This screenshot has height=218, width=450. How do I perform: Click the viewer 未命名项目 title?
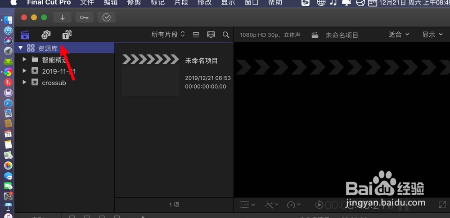click(x=342, y=35)
